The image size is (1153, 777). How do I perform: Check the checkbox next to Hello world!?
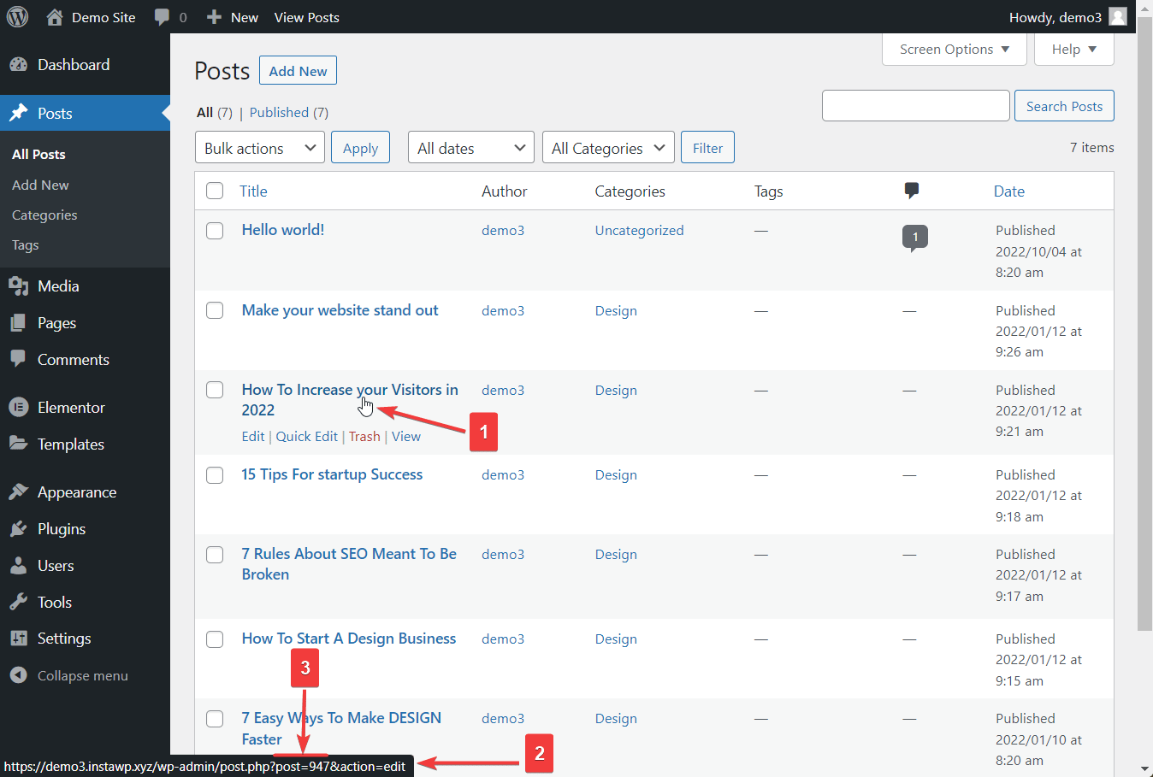point(215,230)
